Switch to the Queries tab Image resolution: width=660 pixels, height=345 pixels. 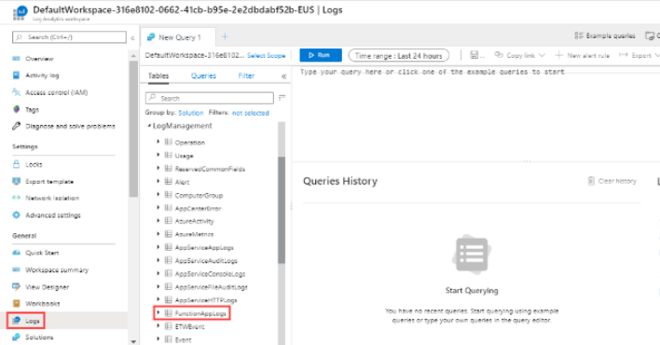(x=203, y=76)
